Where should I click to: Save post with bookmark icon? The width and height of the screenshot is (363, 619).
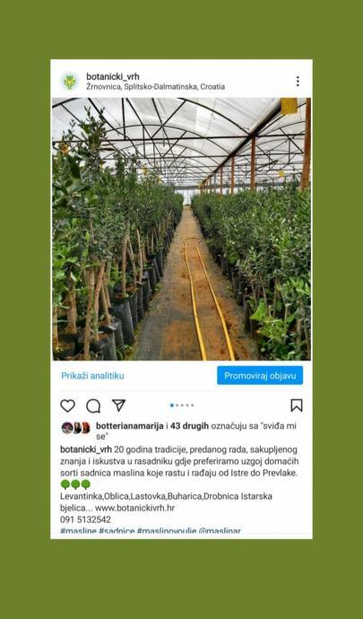(297, 405)
